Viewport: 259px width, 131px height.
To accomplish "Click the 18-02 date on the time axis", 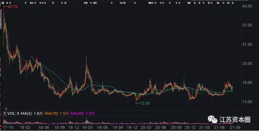I will [x=25, y=128].
